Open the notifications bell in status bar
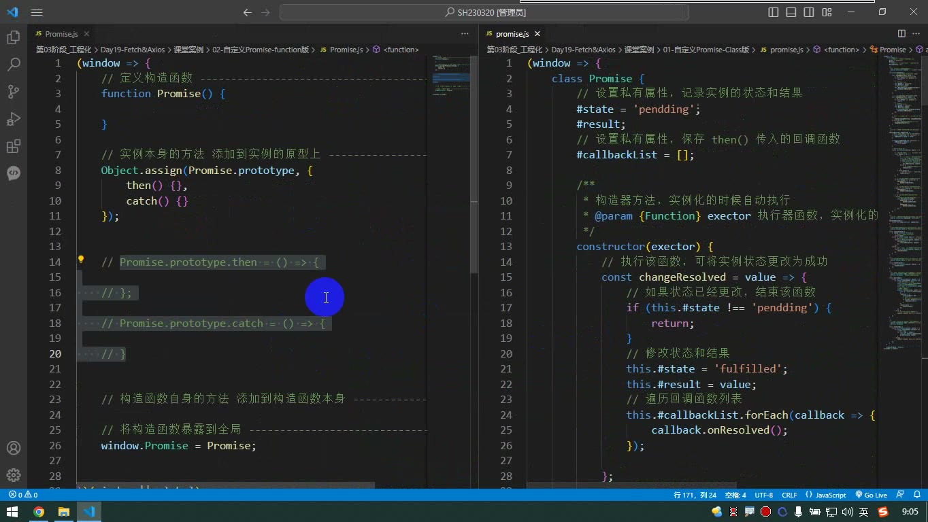 [916, 495]
